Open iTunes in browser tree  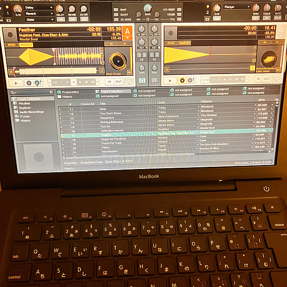[22, 116]
